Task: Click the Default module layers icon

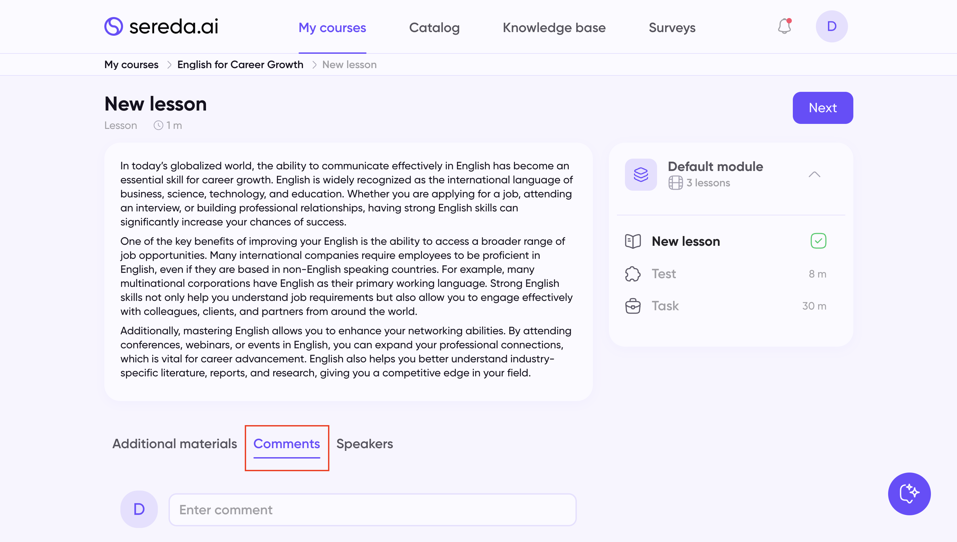Action: [641, 175]
